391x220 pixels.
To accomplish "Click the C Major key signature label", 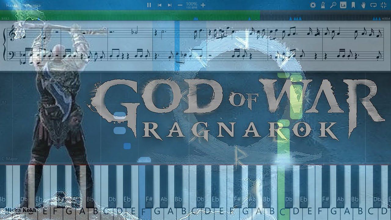I will point(10,159).
